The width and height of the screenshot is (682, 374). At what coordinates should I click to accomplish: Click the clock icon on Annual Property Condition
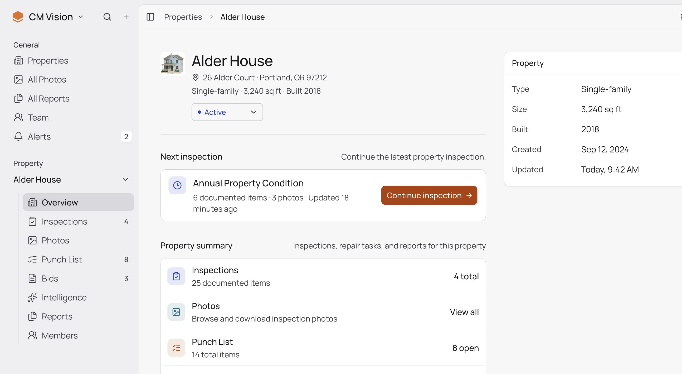click(x=177, y=185)
